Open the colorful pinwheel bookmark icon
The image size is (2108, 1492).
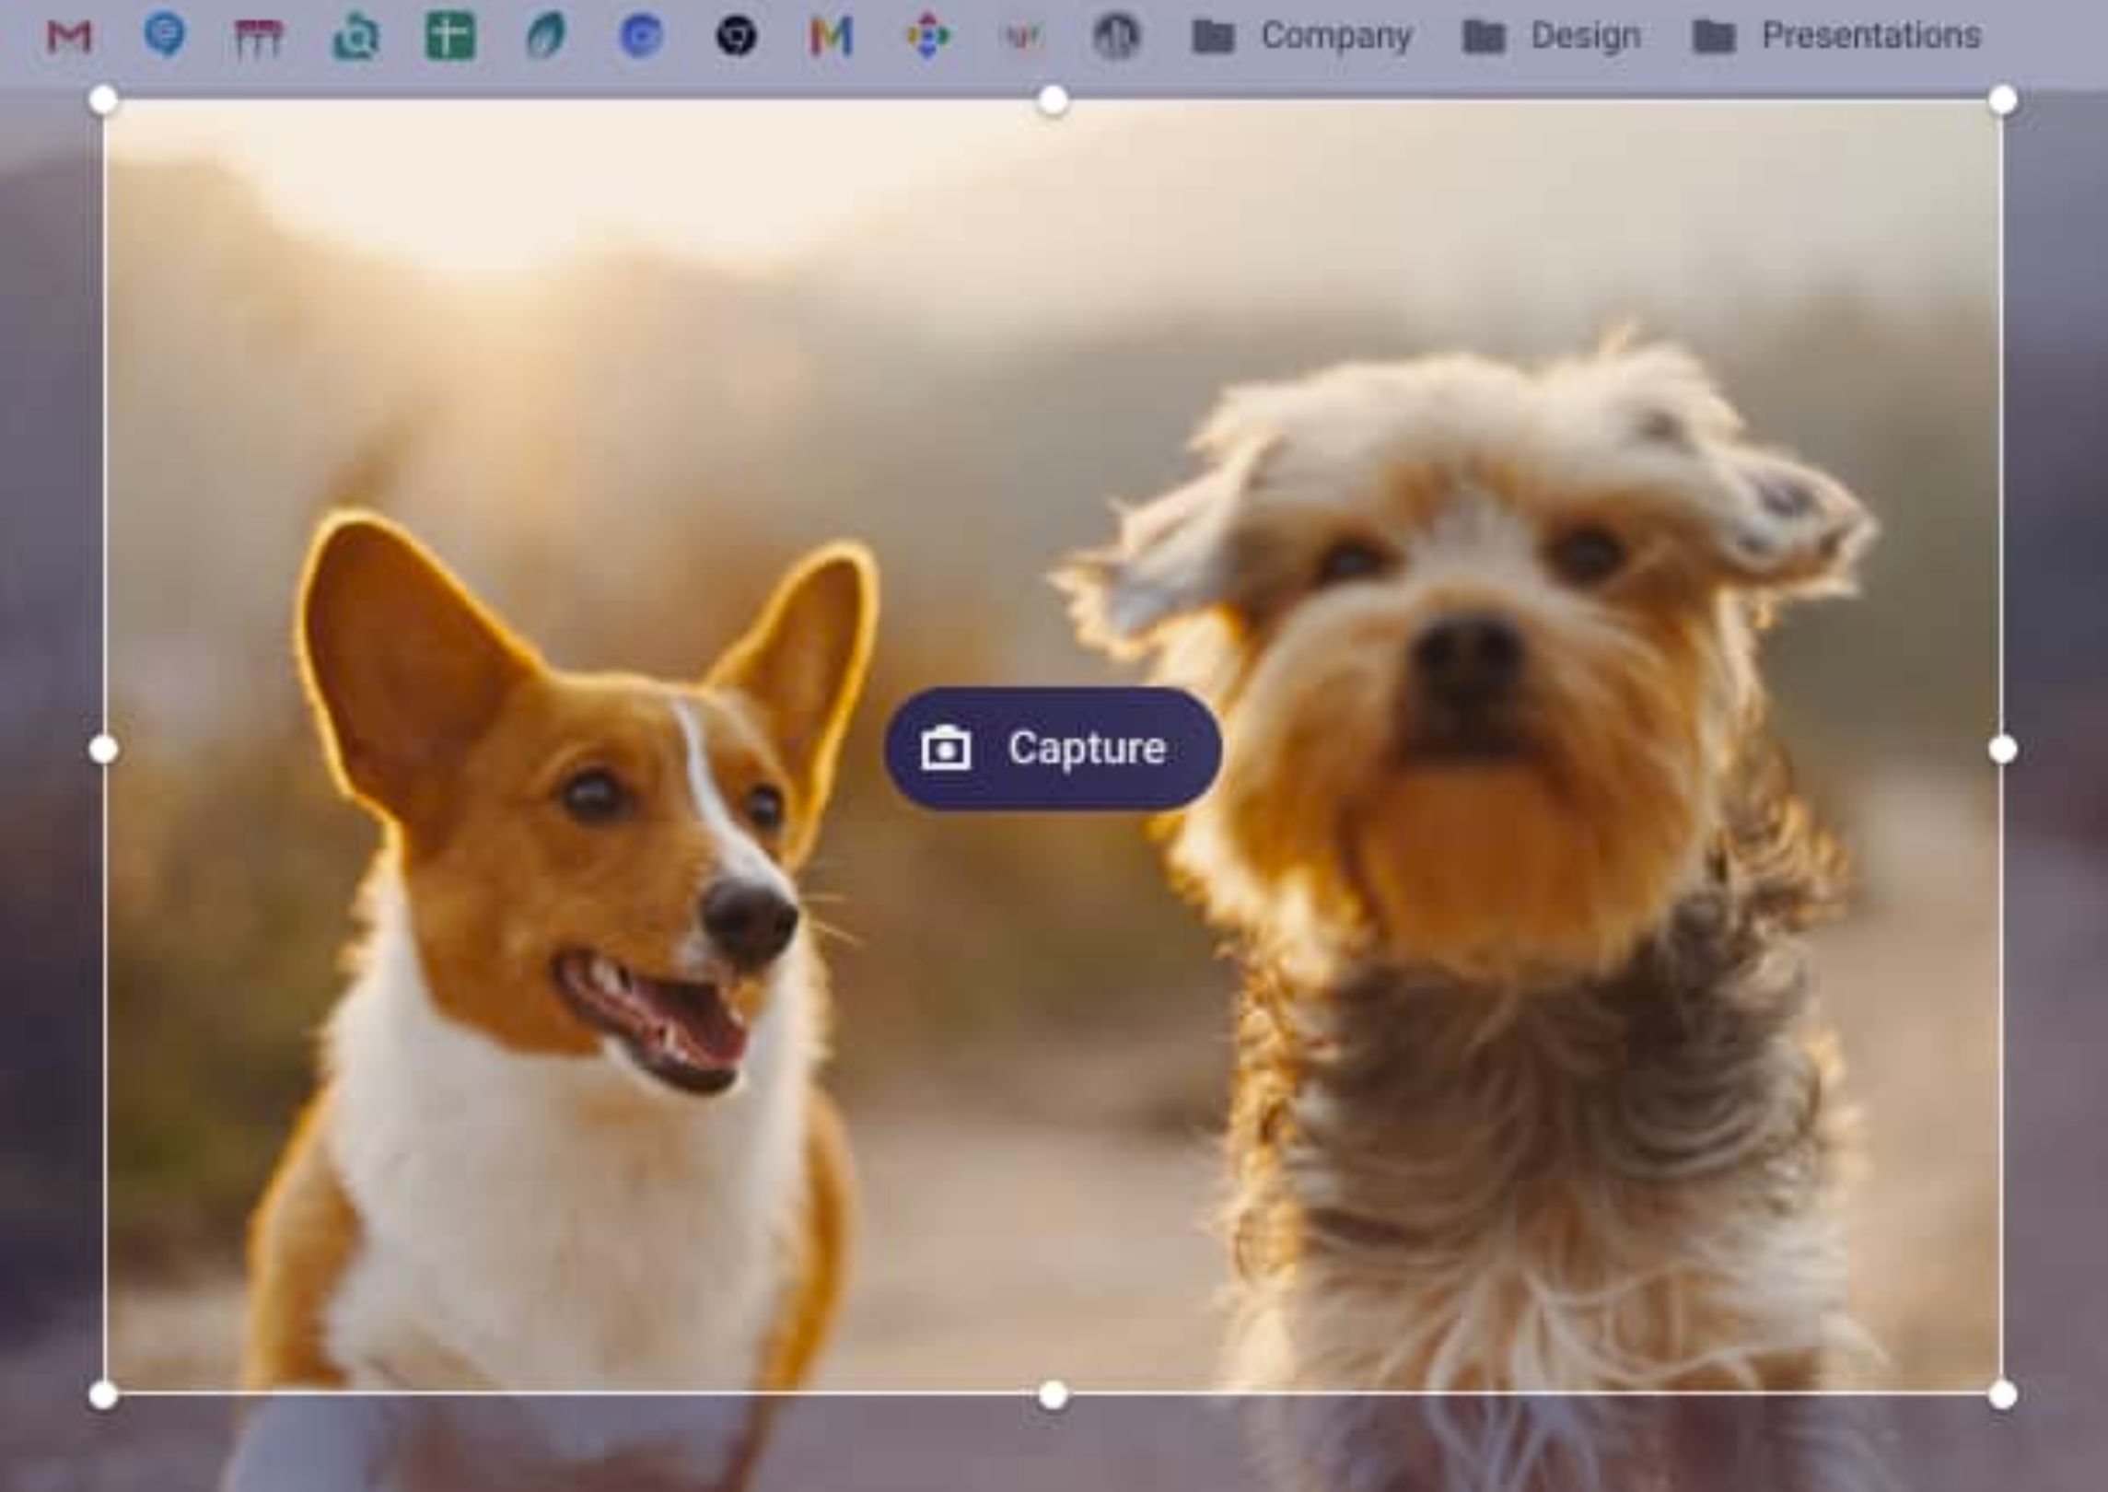(x=927, y=38)
